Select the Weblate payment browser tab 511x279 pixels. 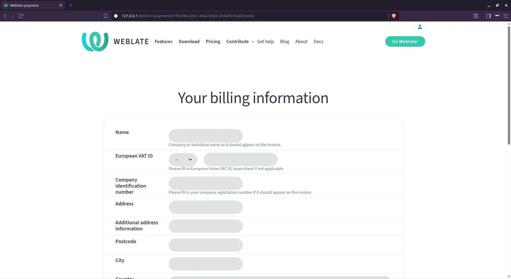pyautogui.click(x=33, y=5)
